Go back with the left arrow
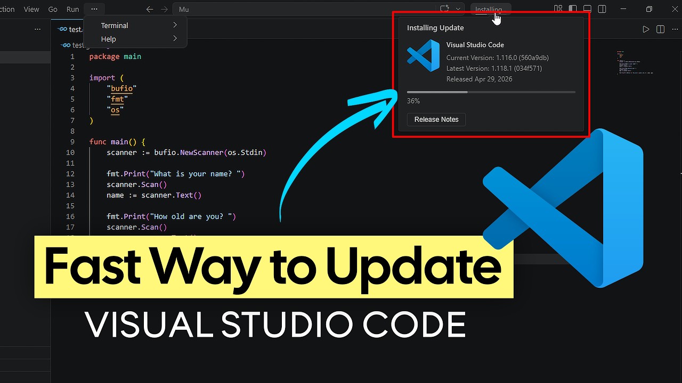682x383 pixels. [150, 9]
